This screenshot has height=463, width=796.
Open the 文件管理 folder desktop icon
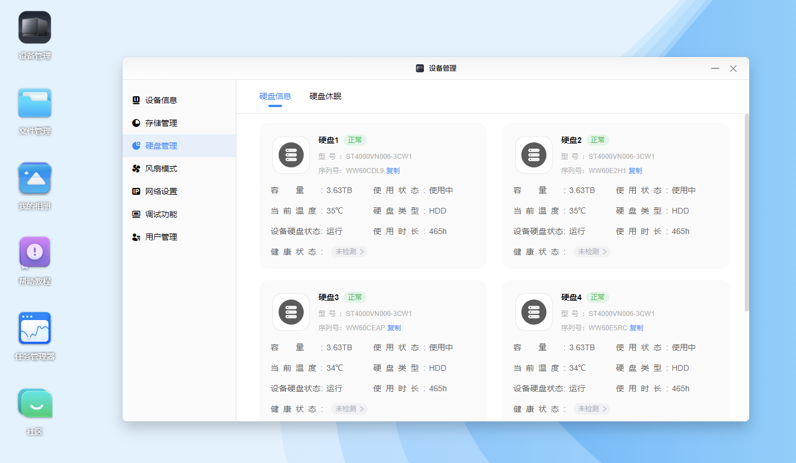[35, 104]
